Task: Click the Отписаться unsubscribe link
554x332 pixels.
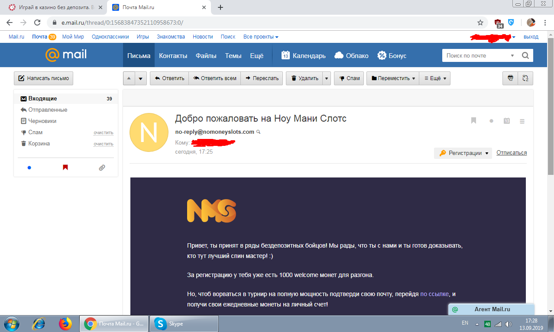Action: pyautogui.click(x=512, y=153)
